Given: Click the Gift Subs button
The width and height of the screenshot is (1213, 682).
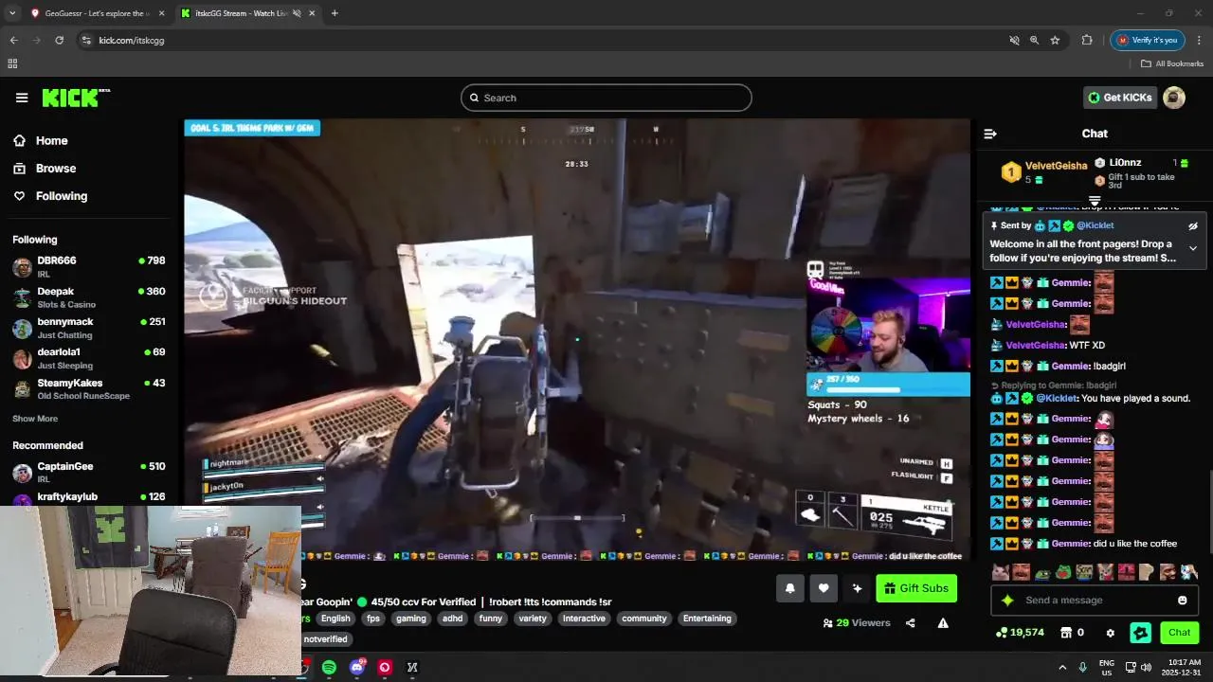Looking at the screenshot, I should (x=916, y=588).
